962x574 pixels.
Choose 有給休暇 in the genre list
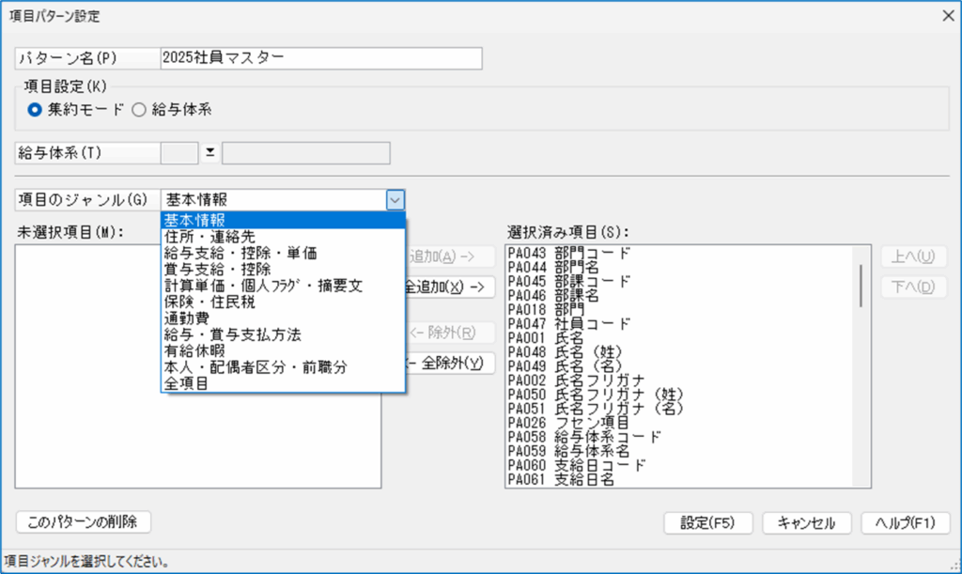click(x=194, y=350)
